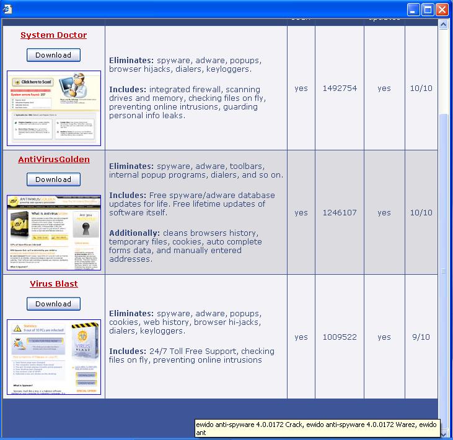Select the 1009522 downloads value
The image size is (453, 440).
[x=340, y=337]
